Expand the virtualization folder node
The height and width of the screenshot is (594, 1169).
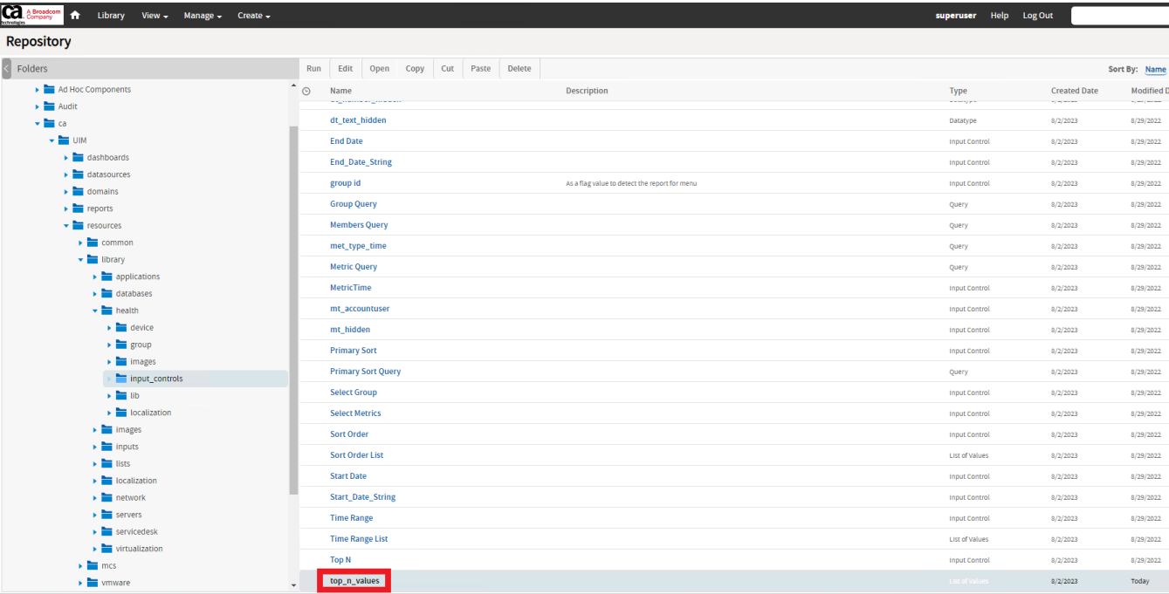point(96,549)
